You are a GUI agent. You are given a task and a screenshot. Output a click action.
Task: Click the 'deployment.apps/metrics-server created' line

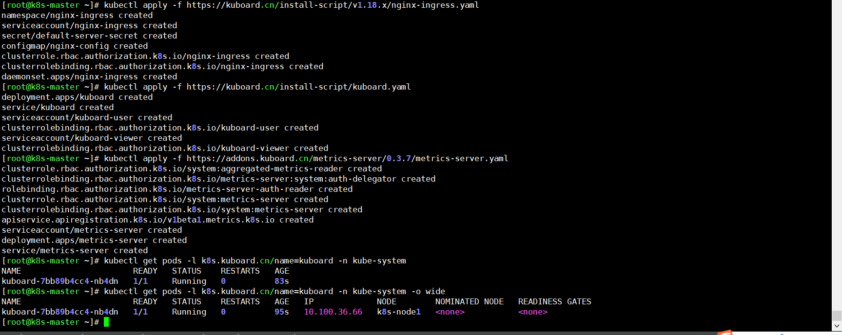(x=94, y=241)
